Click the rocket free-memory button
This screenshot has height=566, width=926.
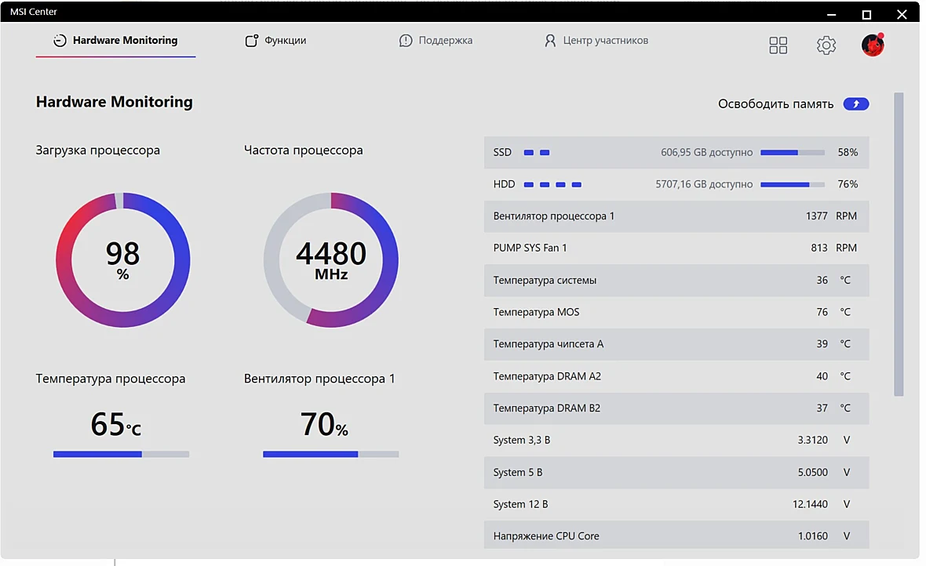pyautogui.click(x=855, y=104)
